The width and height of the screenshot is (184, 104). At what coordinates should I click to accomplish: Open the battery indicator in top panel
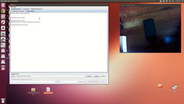click(167, 1)
